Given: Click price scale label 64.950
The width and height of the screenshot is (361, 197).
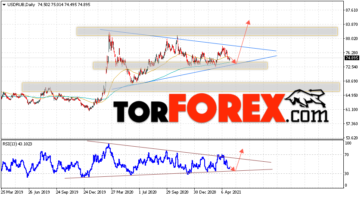Looking at the screenshot, I should coord(352,95).
